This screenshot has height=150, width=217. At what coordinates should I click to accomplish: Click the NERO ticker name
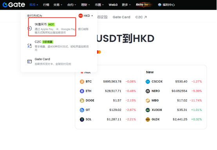[x=156, y=91]
